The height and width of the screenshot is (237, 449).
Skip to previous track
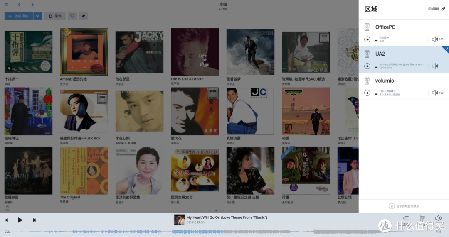[x=6, y=220]
